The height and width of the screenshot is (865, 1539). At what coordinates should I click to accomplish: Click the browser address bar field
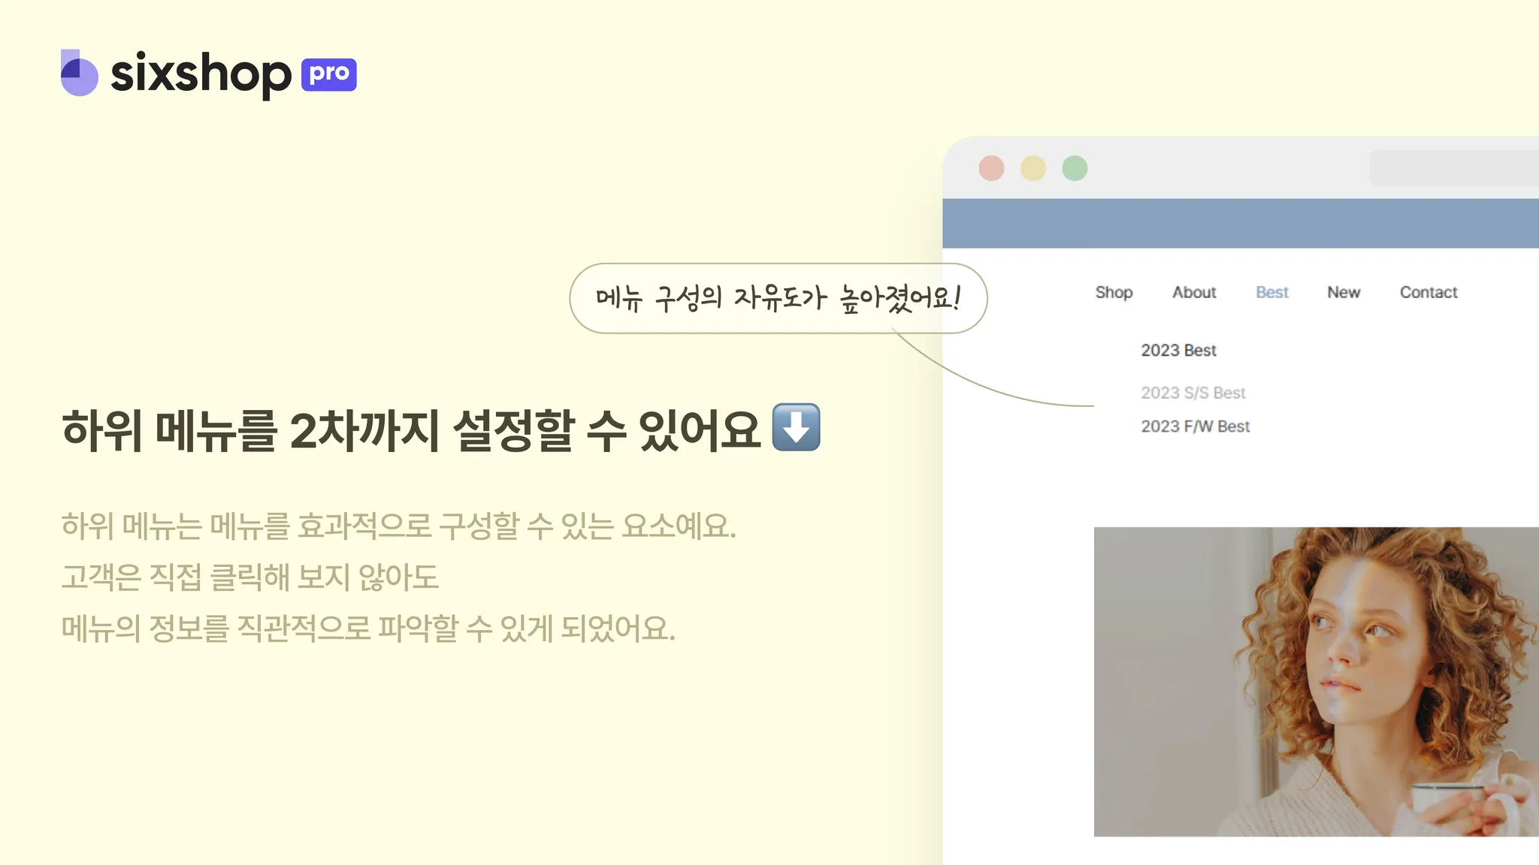tap(1454, 167)
